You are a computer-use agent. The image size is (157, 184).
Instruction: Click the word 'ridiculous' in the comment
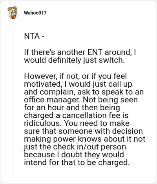point(42,123)
